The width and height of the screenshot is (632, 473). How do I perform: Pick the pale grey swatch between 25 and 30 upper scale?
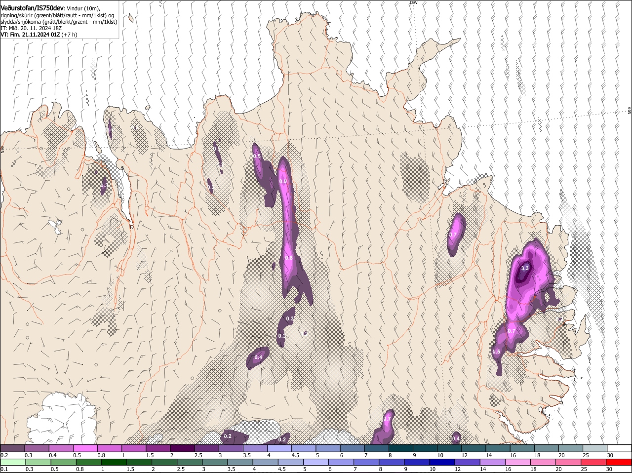tap(595, 448)
